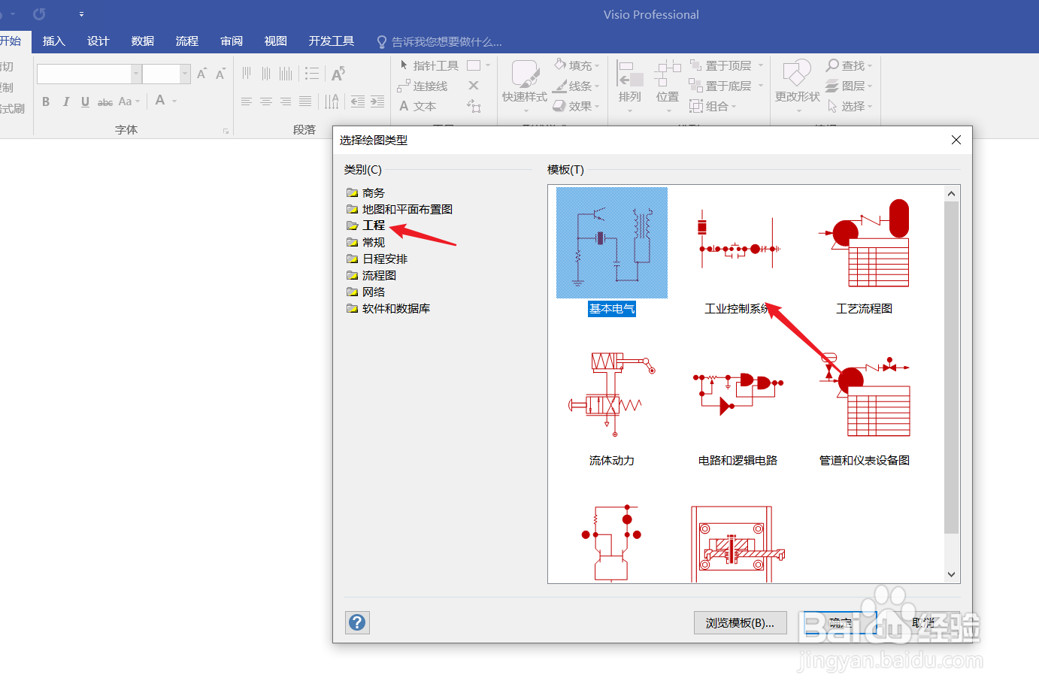Choose the 基本电气 template thumbnail
Image resolution: width=1039 pixels, height=696 pixels.
612,243
